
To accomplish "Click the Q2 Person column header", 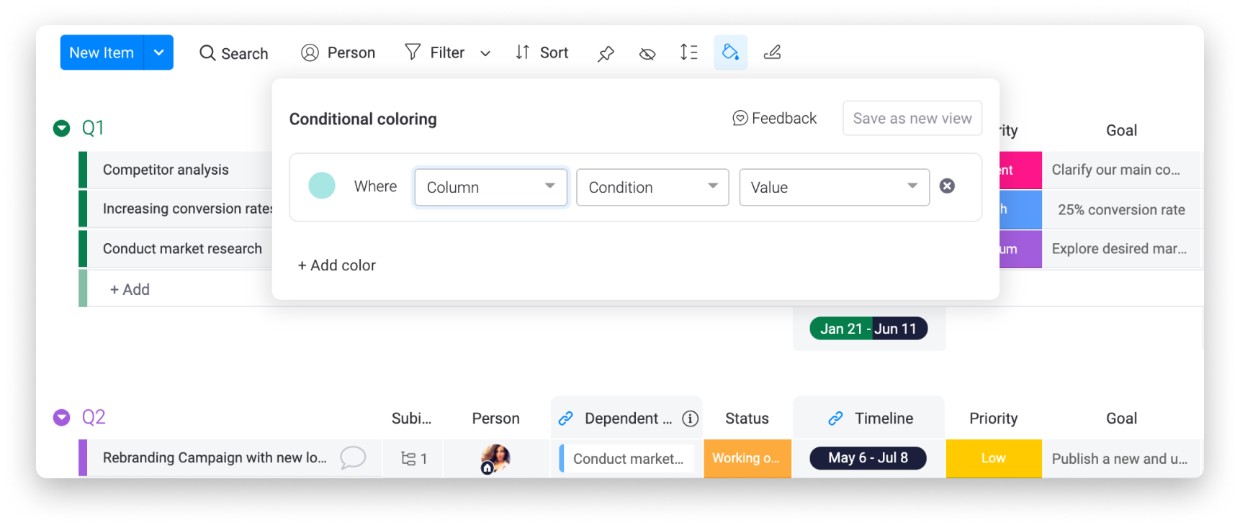I will point(495,419).
